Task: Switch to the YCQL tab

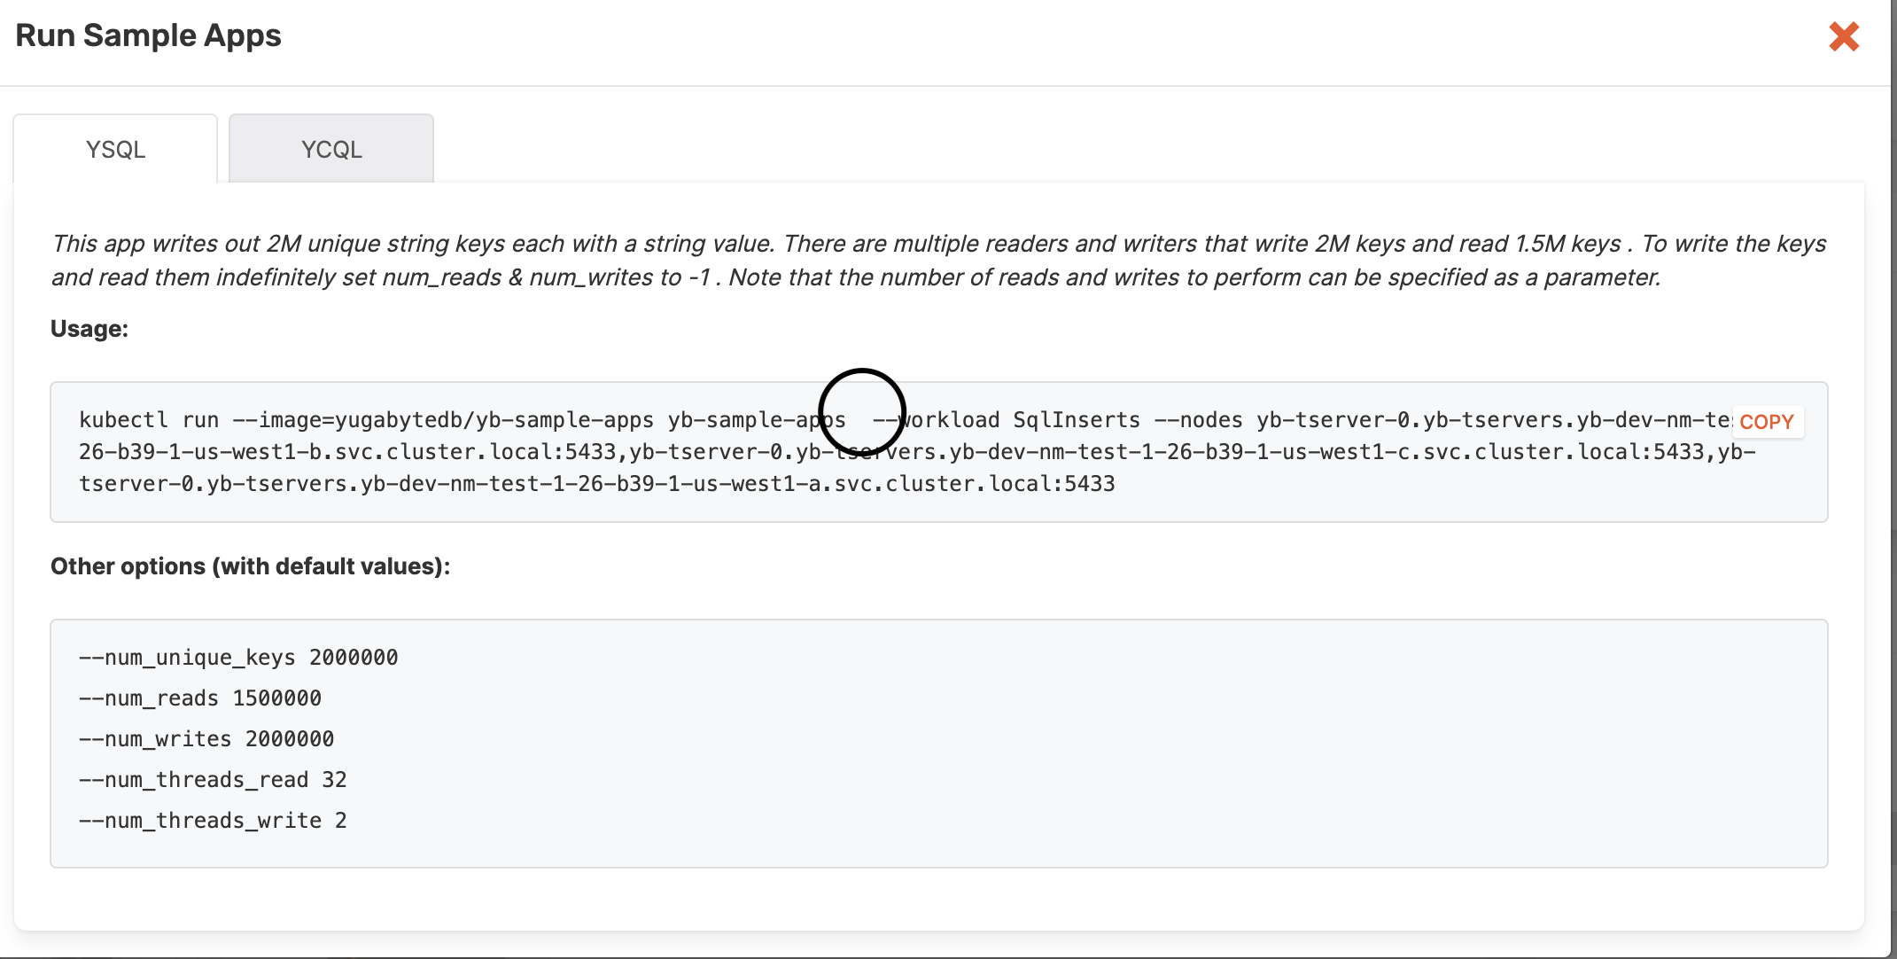Action: coord(330,149)
